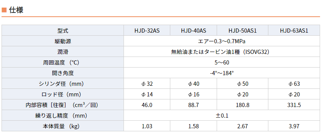Click the 駆動源 row label
The height and width of the screenshot is (137, 325).
(x=63, y=41)
